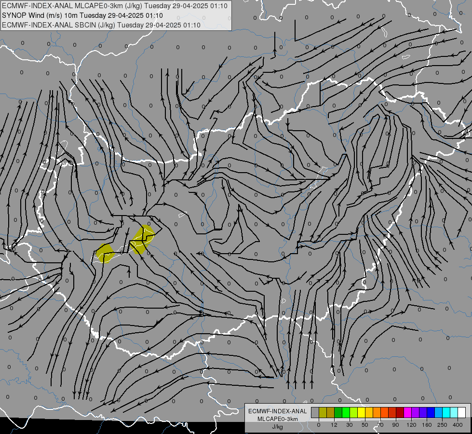Click the 'ECMWF-INDEX-ANAL SBCIN (J/kg)' title line

pyautogui.click(x=101, y=25)
